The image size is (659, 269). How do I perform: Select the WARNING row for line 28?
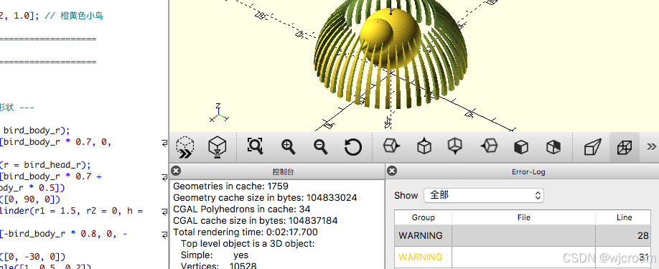[x=523, y=235]
